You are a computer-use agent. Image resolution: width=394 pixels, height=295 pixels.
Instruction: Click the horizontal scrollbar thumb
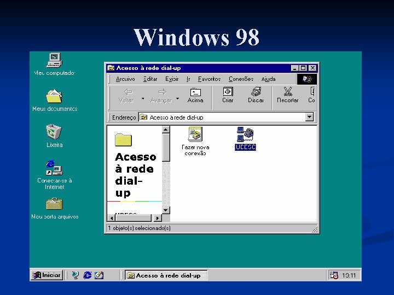pyautogui.click(x=133, y=218)
